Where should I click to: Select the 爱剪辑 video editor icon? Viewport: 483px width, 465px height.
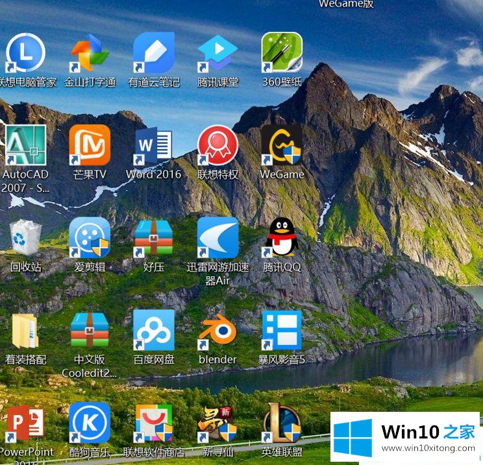(x=90, y=237)
